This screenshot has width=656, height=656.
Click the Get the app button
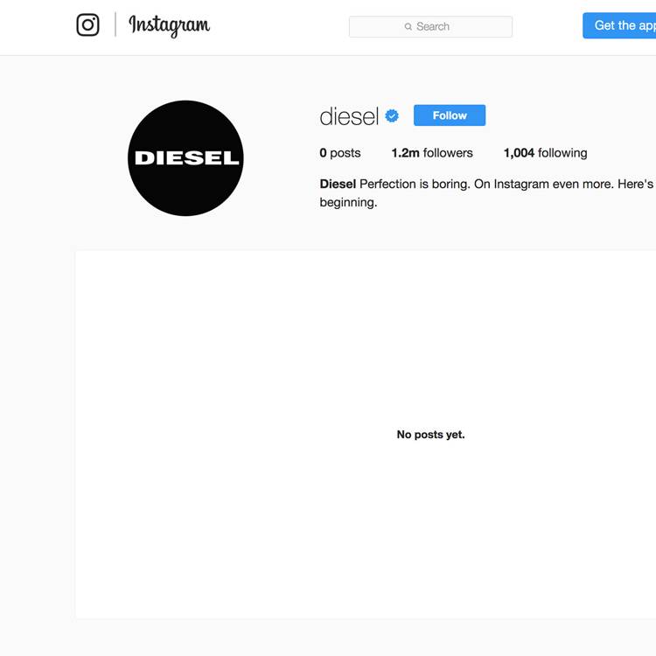pyautogui.click(x=619, y=25)
